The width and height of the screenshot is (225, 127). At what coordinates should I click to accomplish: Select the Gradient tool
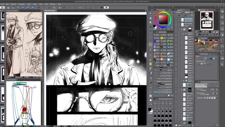click(150, 83)
